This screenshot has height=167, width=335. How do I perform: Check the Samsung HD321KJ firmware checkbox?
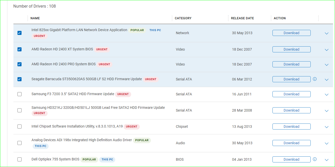pyautogui.click(x=19, y=110)
